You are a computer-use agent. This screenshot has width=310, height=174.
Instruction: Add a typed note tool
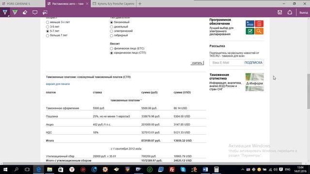click(x=35, y=12)
